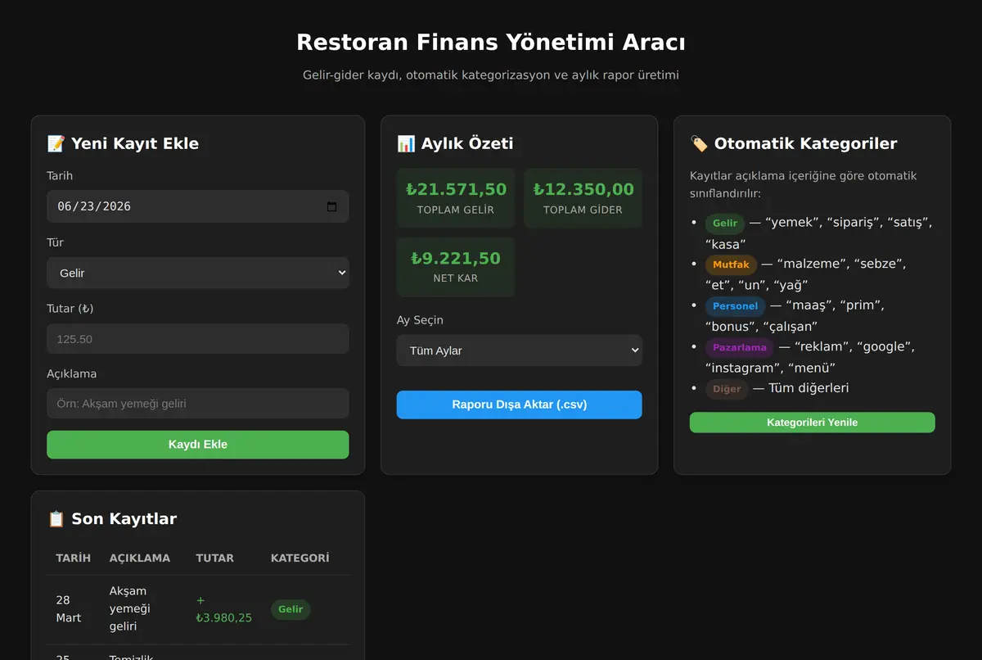This screenshot has height=660, width=982.
Task: Focus the Tarih date field
Action: pyautogui.click(x=198, y=206)
